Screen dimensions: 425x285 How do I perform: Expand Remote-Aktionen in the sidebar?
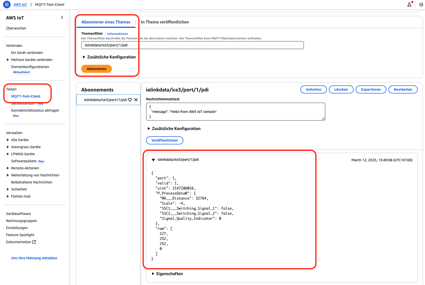[8, 168]
